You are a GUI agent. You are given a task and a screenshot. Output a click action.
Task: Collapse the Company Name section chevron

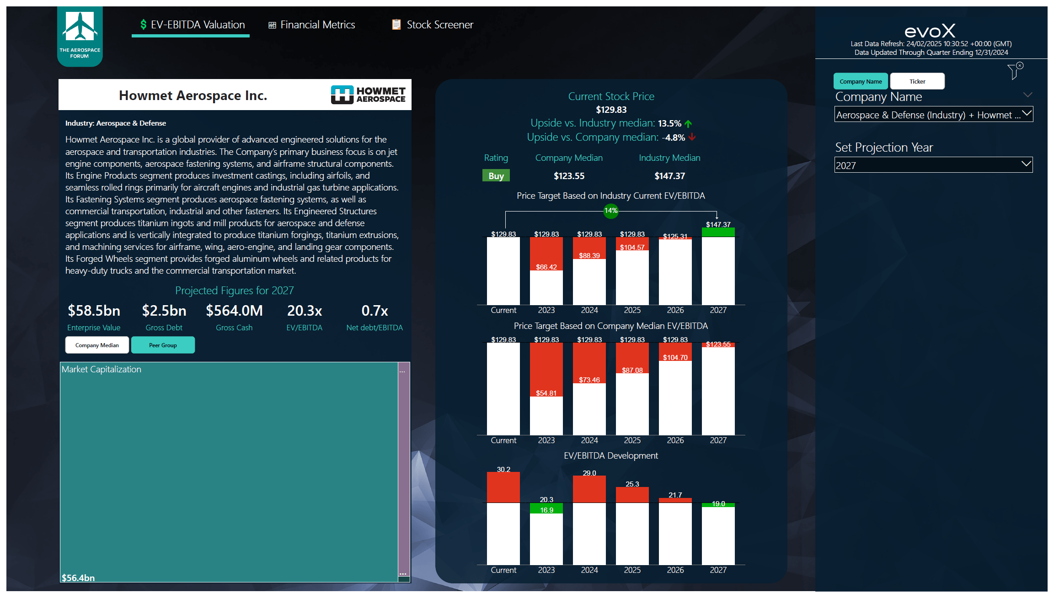pyautogui.click(x=1028, y=95)
